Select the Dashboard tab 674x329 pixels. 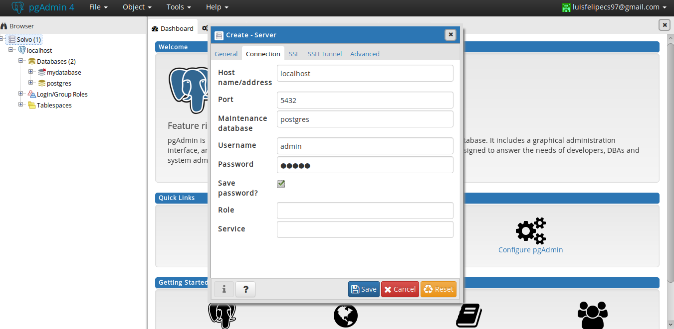point(173,28)
